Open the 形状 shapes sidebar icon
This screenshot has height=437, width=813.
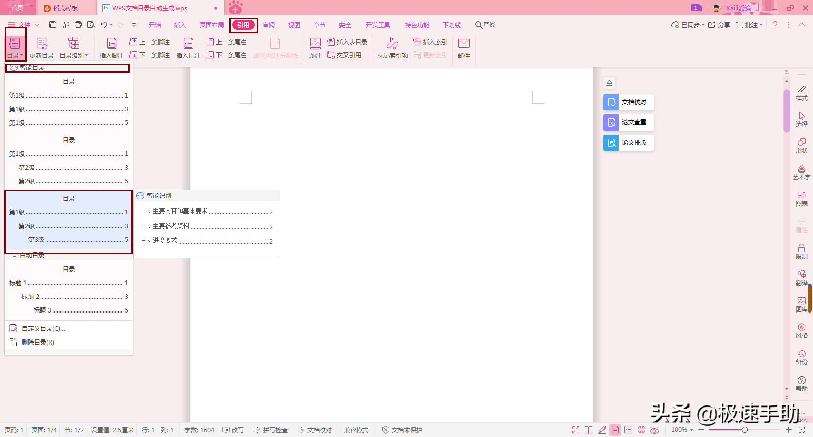(x=802, y=146)
